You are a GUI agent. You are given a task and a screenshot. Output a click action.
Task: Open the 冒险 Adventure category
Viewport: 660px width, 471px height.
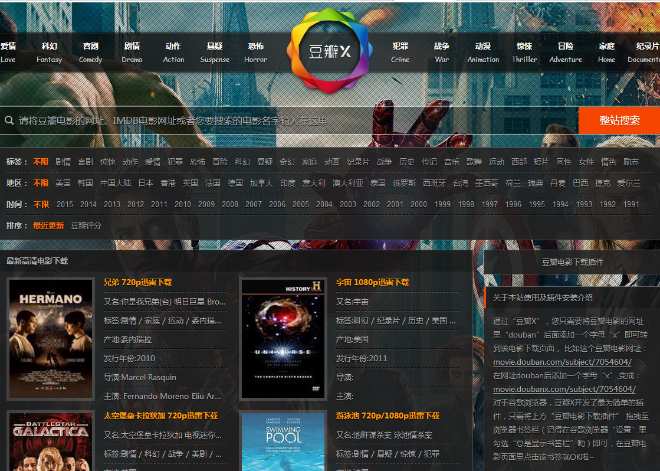coord(566,53)
